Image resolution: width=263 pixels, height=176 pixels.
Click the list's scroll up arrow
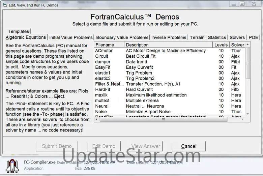coord(247,45)
